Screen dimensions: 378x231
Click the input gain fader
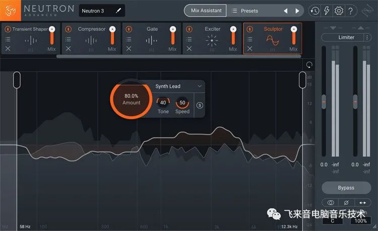(324, 102)
